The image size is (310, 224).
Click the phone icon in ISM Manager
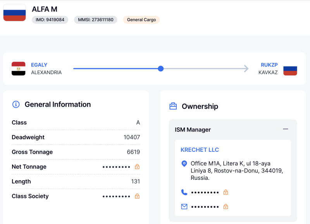click(x=184, y=192)
